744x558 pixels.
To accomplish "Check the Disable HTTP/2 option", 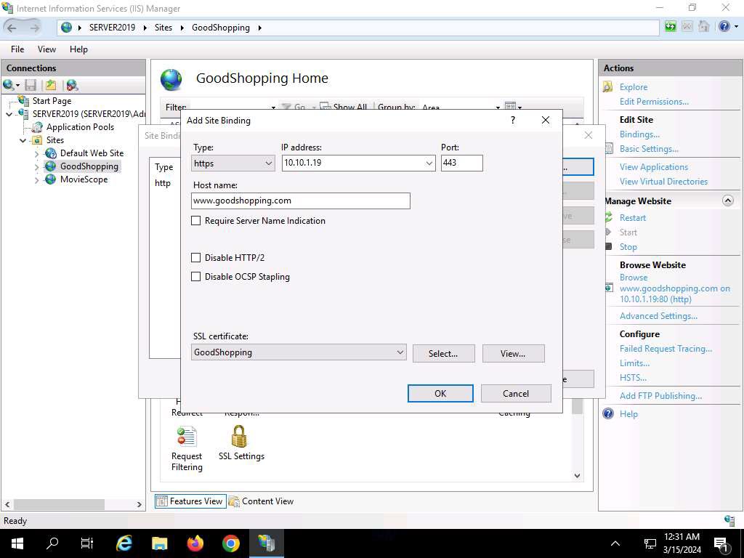I will pos(195,258).
